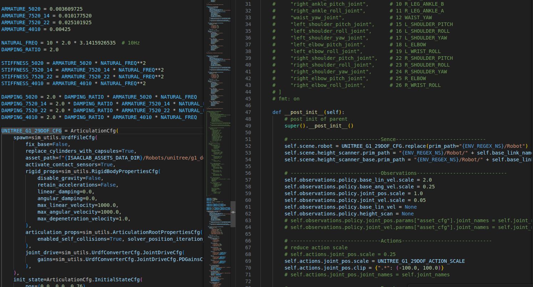Click the STIFFNESS_7520_14 assignment line
This screenshot has height=287, width=533.
click(x=82, y=70)
